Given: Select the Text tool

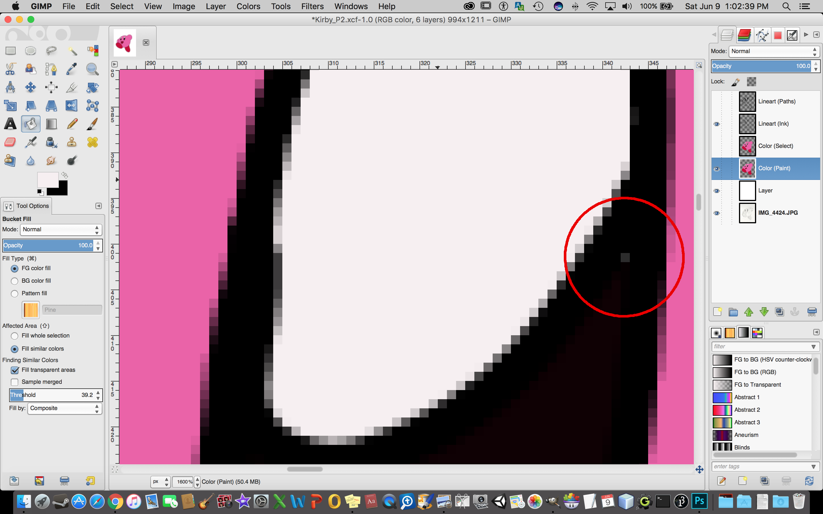Looking at the screenshot, I should click(x=10, y=124).
